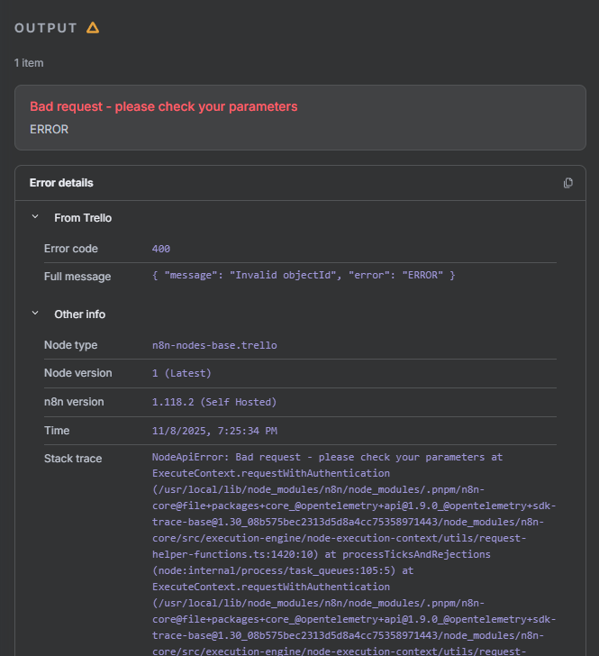The width and height of the screenshot is (599, 656).
Task: Collapse the From Trello section chevron
Action: click(x=35, y=217)
